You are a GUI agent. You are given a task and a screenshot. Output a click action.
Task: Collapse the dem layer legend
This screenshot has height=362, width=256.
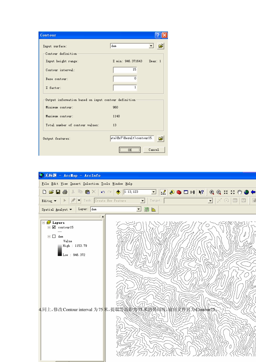[49, 236]
